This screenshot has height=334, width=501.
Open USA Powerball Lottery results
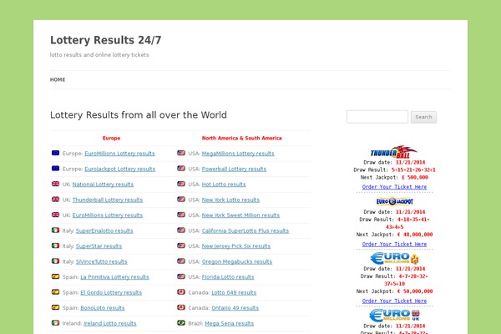234,169
